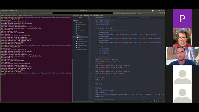Open Atom's Selection menu

click(x=86, y=15)
